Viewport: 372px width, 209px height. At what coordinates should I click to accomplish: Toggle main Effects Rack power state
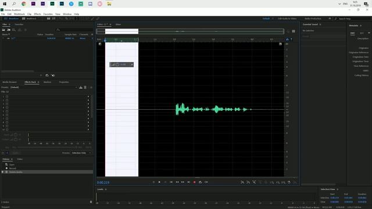click(x=3, y=153)
